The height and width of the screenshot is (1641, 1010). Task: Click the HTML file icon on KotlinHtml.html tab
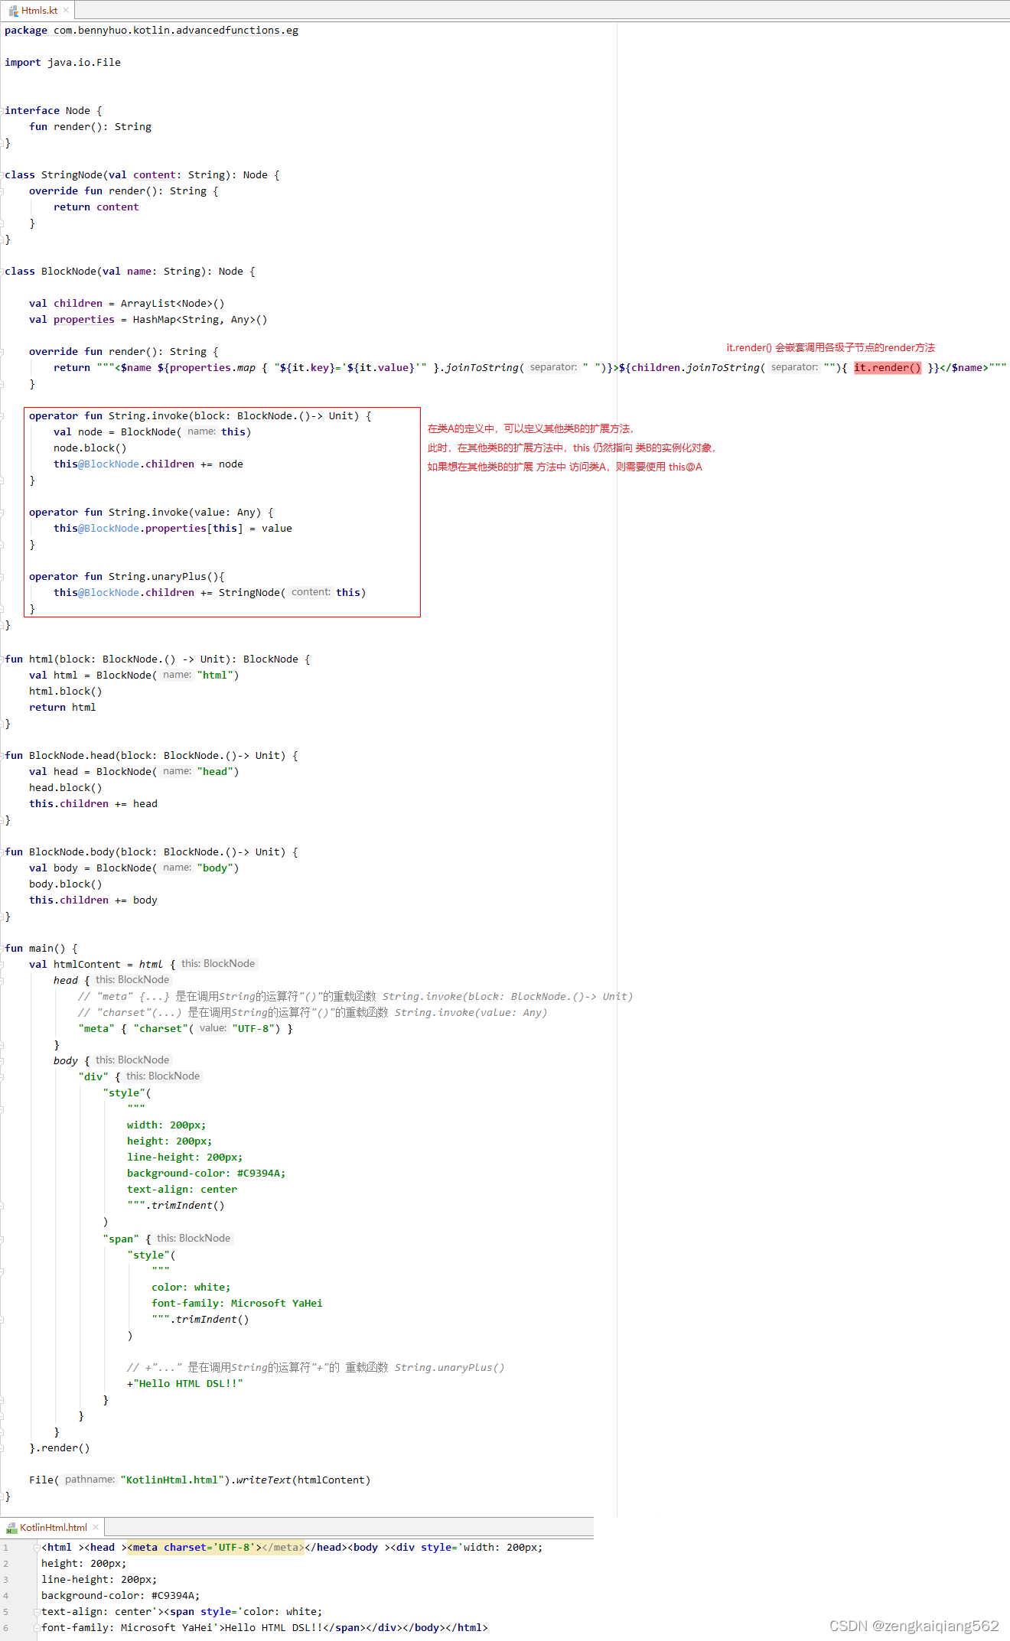11,1528
